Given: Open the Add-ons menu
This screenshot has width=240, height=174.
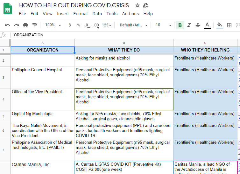Looking at the screenshot, I should 131,14.
